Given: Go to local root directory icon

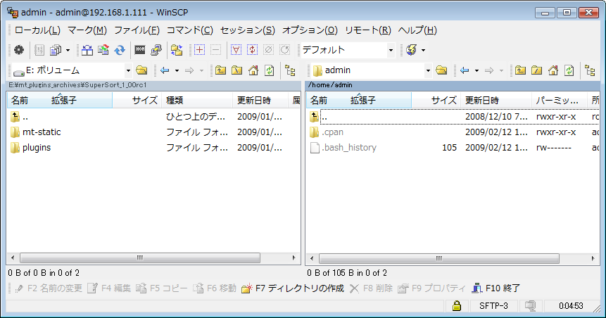Looking at the screenshot, I should click(236, 70).
